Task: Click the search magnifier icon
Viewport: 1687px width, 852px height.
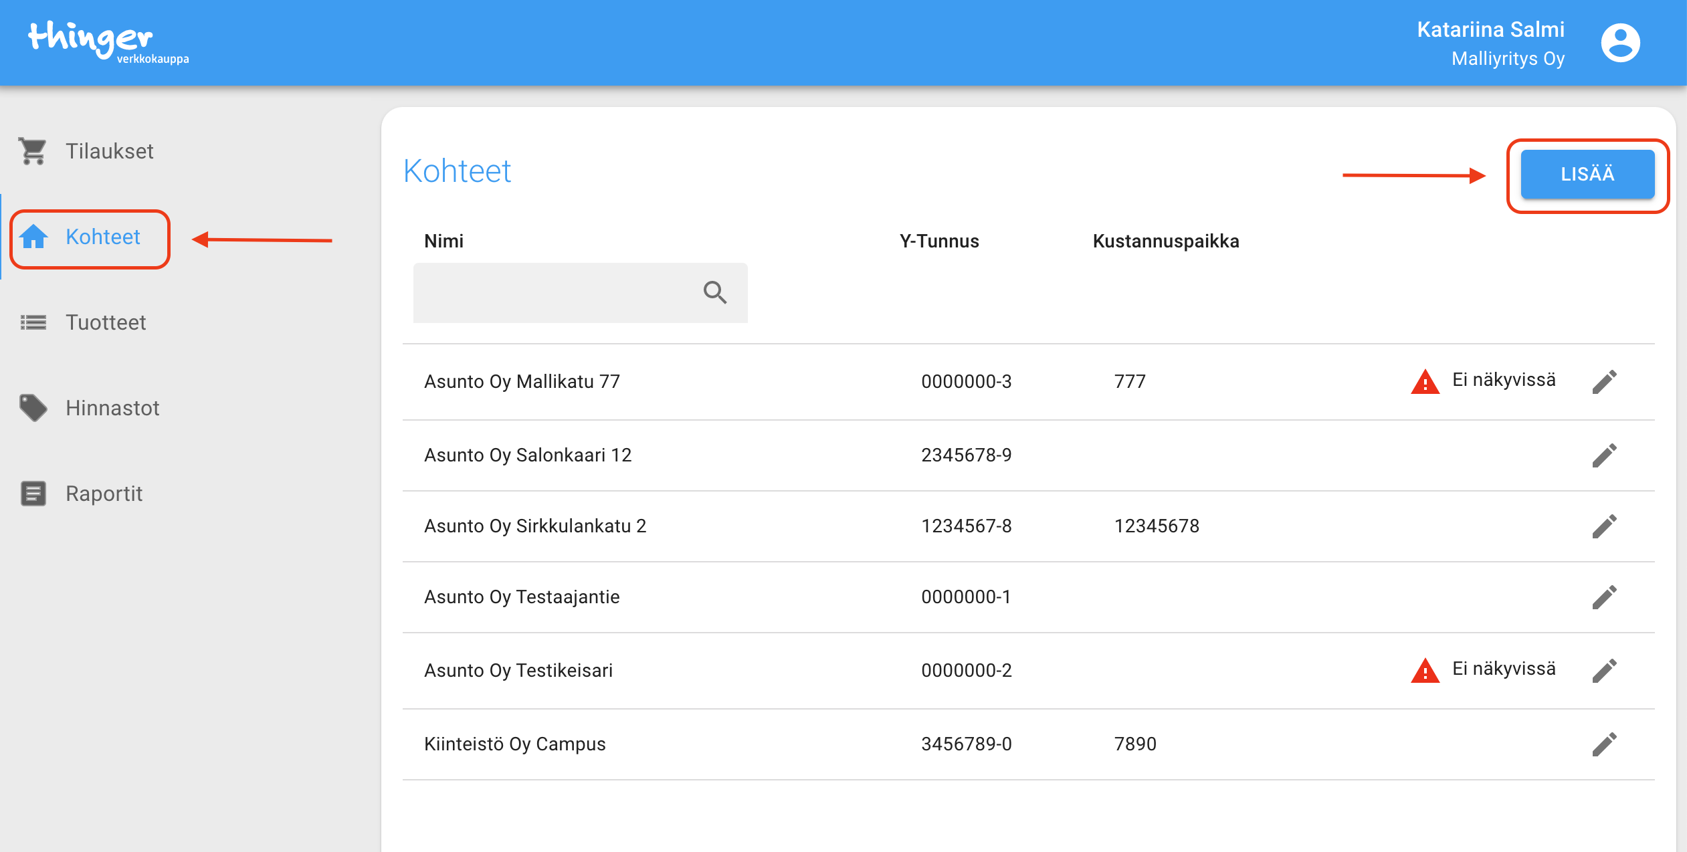Action: point(714,292)
